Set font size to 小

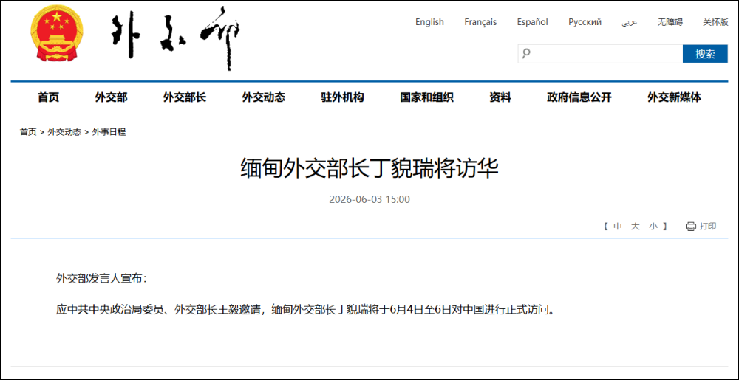pyautogui.click(x=653, y=227)
